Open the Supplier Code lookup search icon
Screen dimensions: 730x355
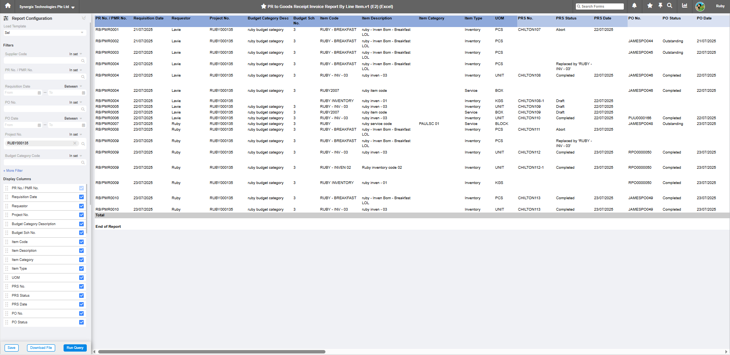tap(83, 61)
